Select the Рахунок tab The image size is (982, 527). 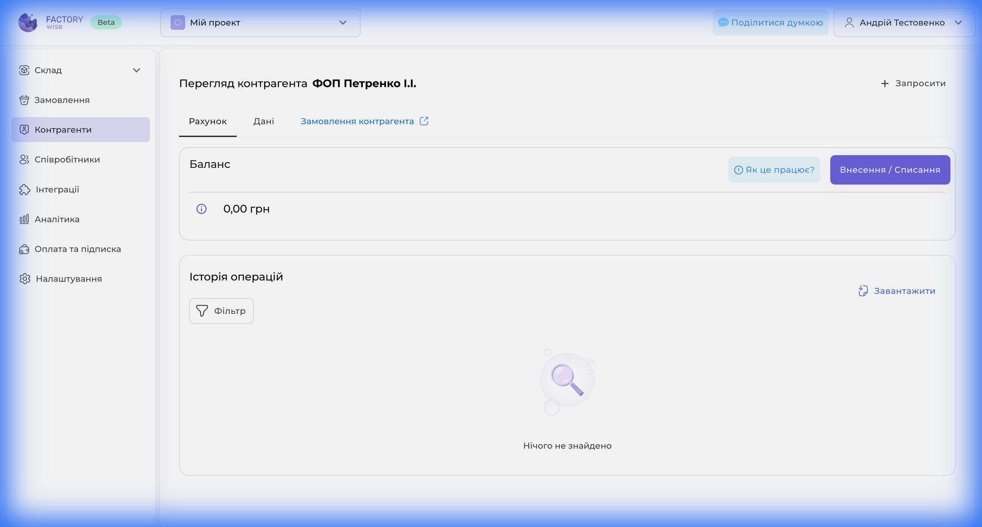click(x=208, y=121)
